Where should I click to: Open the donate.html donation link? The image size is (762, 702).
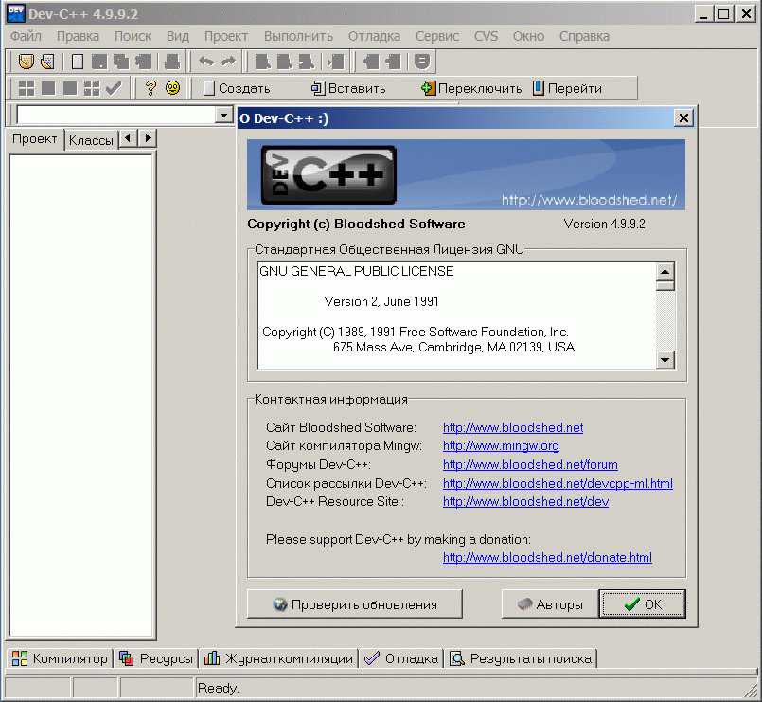(x=547, y=557)
